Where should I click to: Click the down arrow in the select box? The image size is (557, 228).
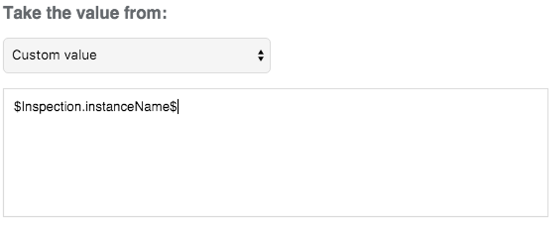(x=261, y=59)
